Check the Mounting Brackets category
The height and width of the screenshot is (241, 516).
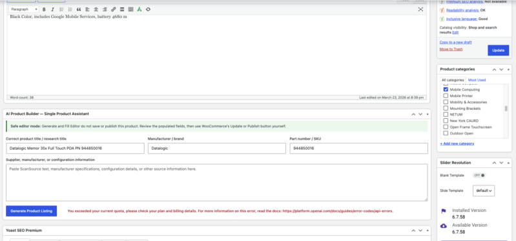tap(446, 109)
